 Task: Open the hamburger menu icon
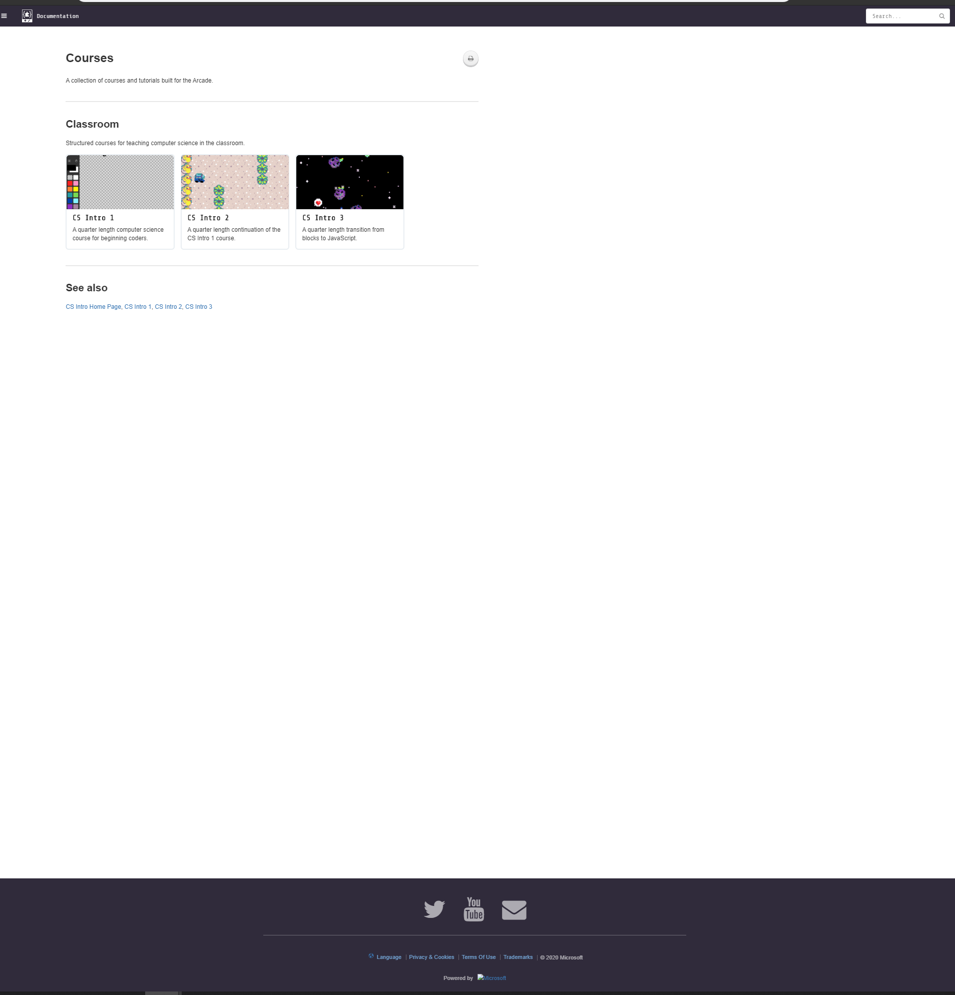point(4,16)
